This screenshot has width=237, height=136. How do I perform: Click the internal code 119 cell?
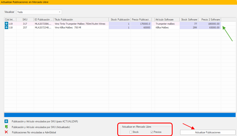[11, 24]
